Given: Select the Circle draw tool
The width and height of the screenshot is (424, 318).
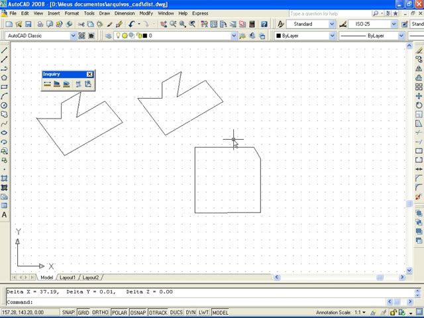Looking at the screenshot, I should click(x=4, y=105).
